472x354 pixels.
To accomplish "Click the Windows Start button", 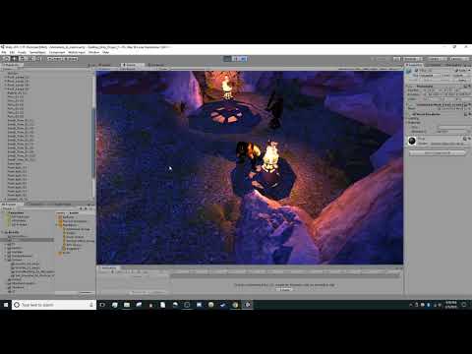I will tap(6, 305).
